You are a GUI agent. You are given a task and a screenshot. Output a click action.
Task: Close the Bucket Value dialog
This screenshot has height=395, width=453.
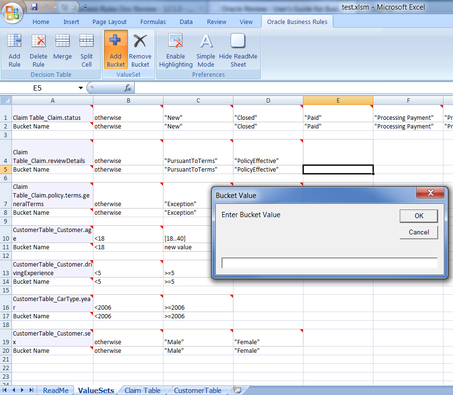point(430,193)
